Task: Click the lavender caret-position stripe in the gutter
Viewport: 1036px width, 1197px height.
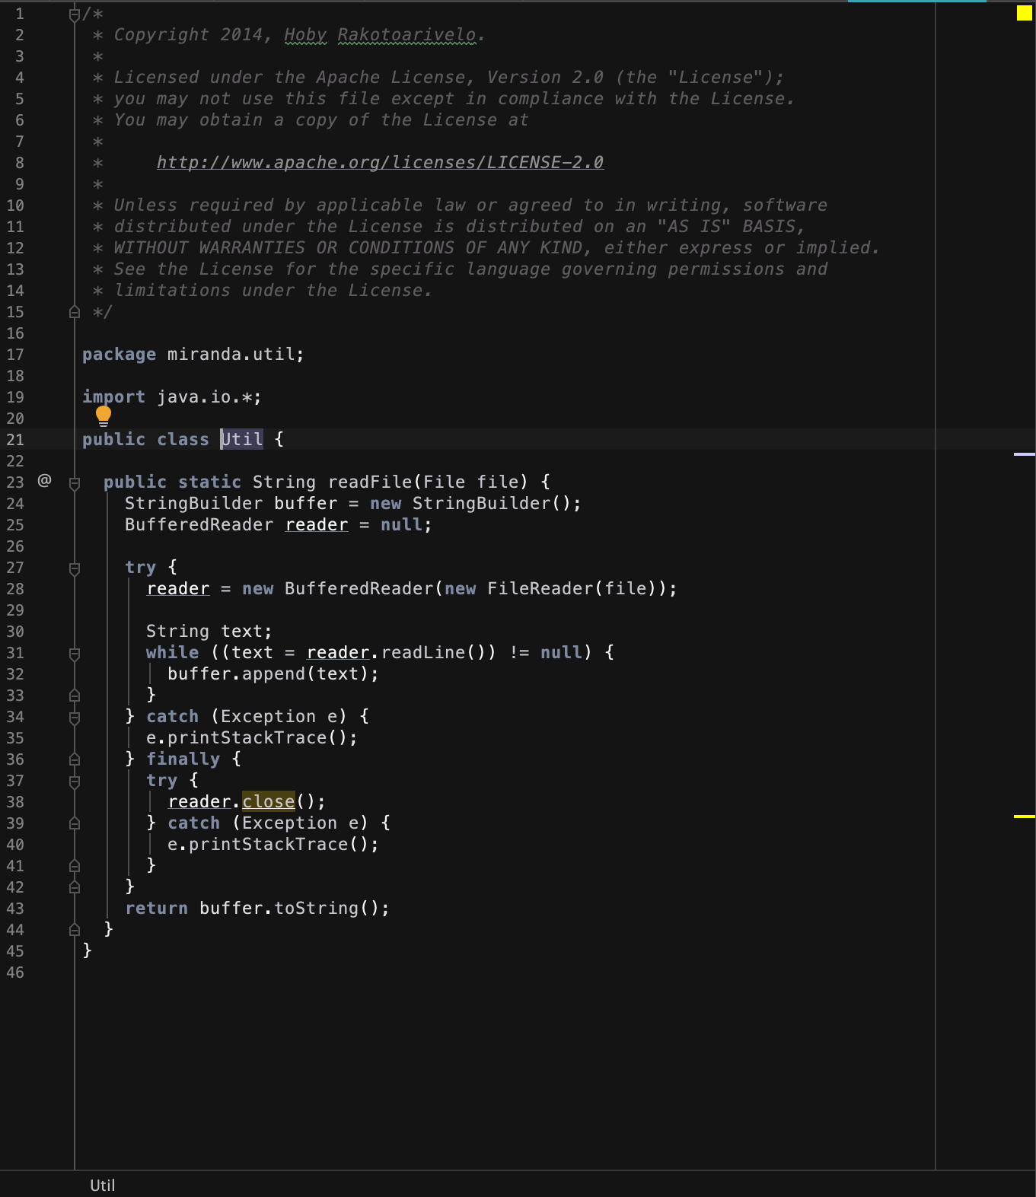Action: pyautogui.click(x=1024, y=454)
